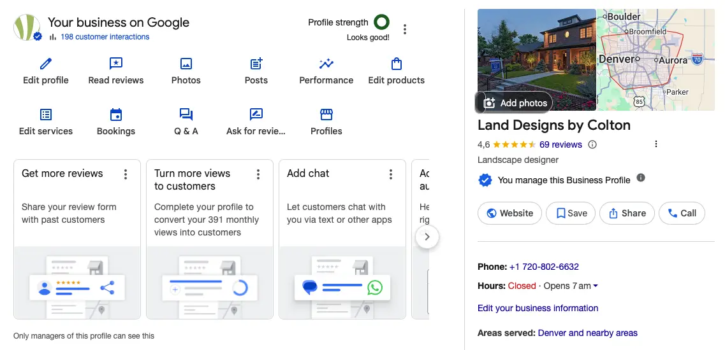Click the Website button
725x350 pixels.
click(x=509, y=213)
